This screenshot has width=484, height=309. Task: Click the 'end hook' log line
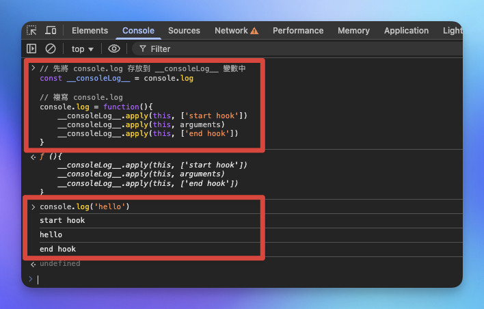(x=57, y=249)
